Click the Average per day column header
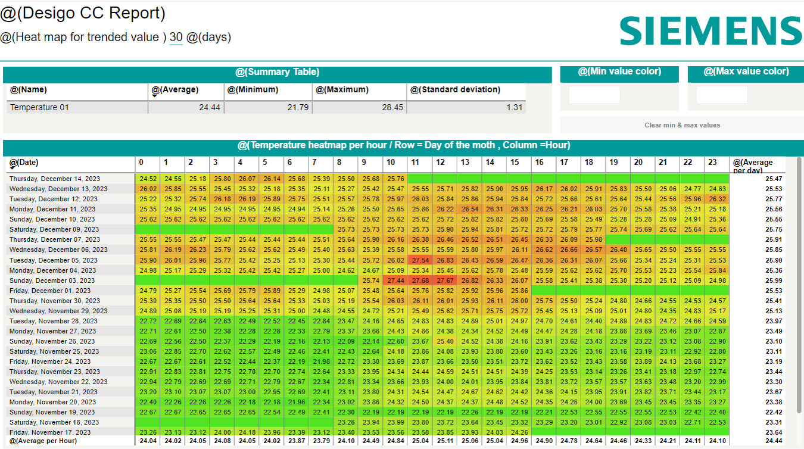The width and height of the screenshot is (804, 449). pyautogui.click(x=753, y=165)
